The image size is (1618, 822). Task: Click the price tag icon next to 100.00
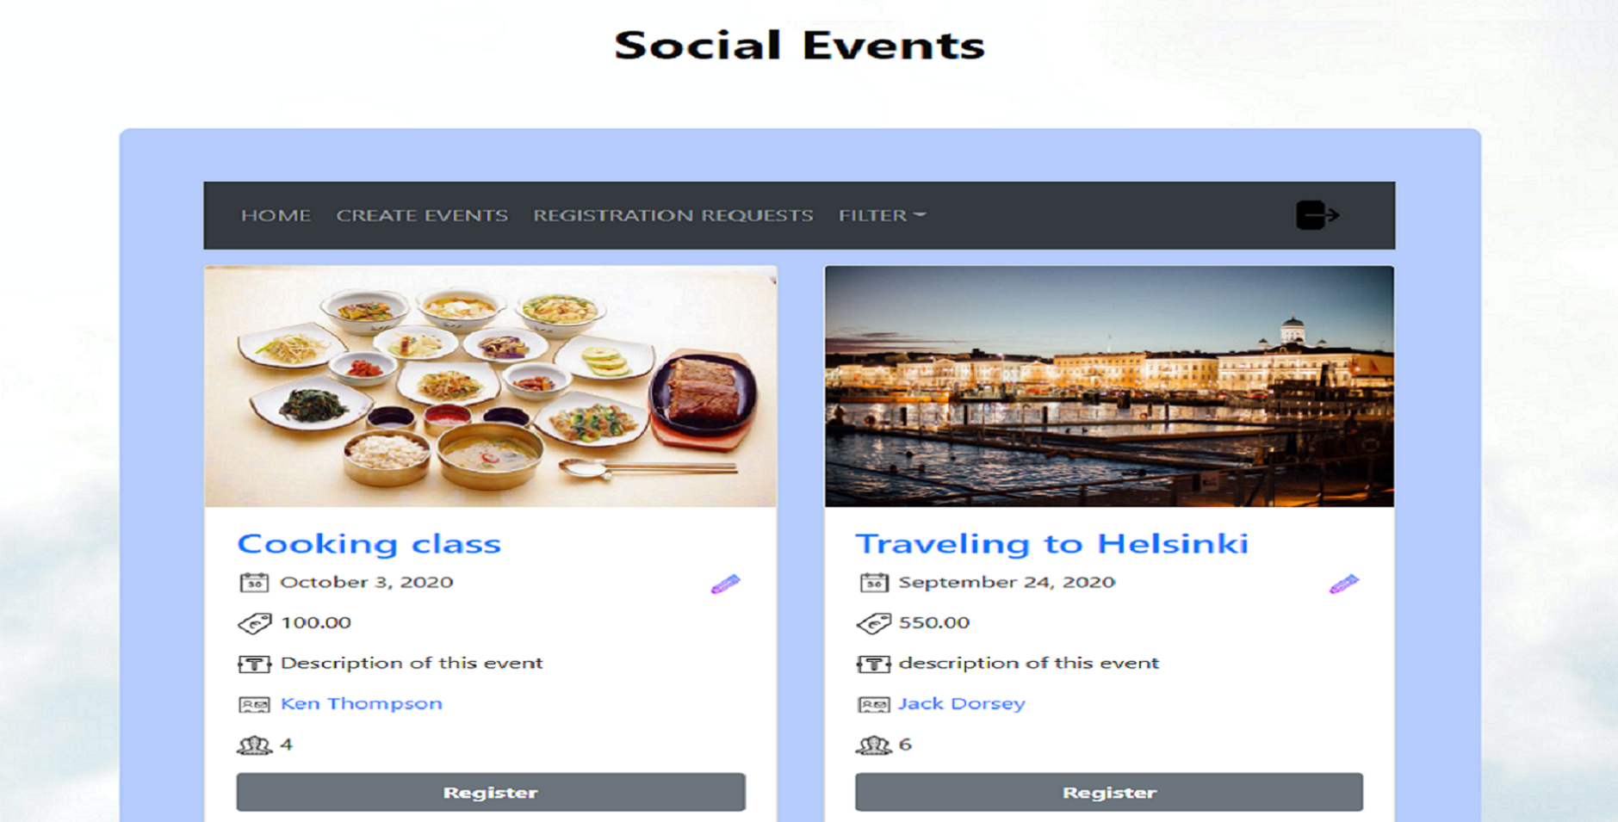click(x=255, y=623)
